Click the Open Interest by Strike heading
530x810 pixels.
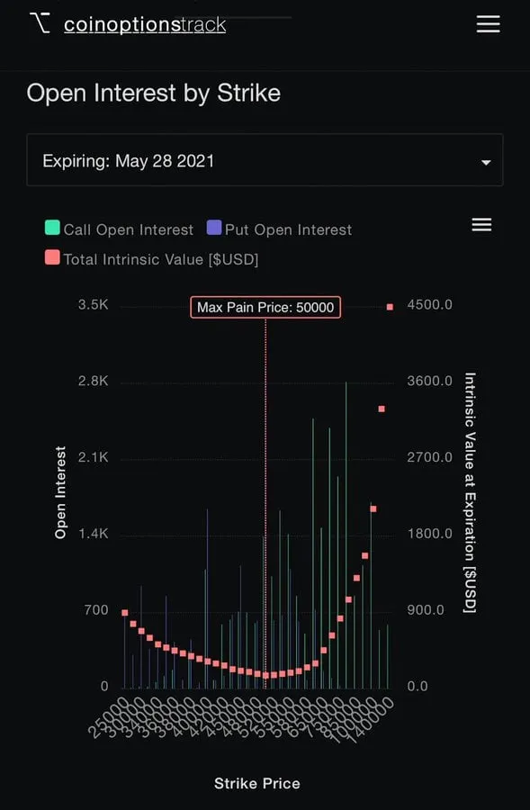click(x=153, y=94)
